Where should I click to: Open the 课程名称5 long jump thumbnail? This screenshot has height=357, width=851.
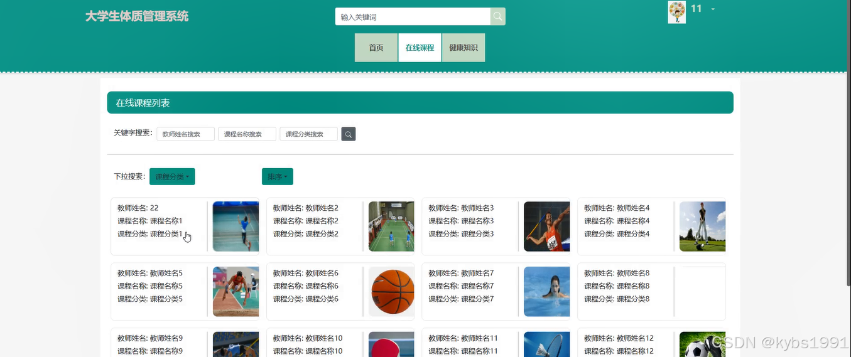point(236,292)
